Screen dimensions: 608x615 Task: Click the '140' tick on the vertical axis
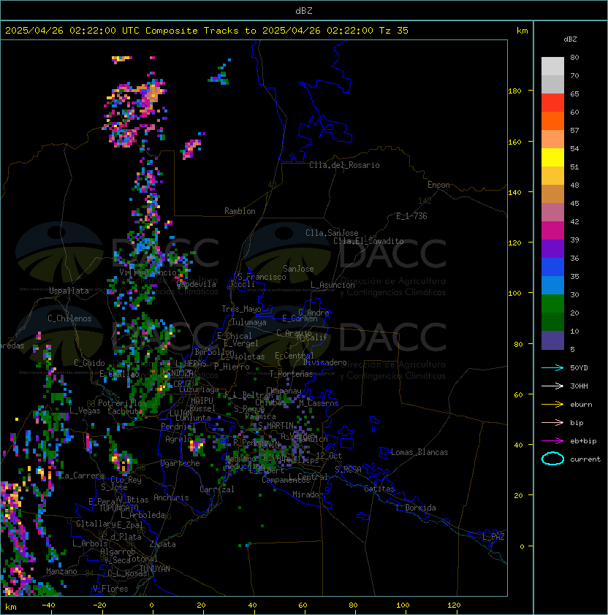tap(514, 192)
